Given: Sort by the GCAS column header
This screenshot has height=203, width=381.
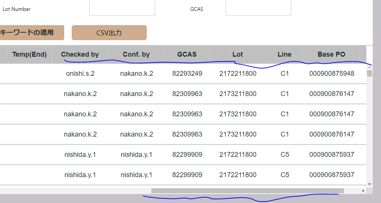Looking at the screenshot, I should pos(187,54).
